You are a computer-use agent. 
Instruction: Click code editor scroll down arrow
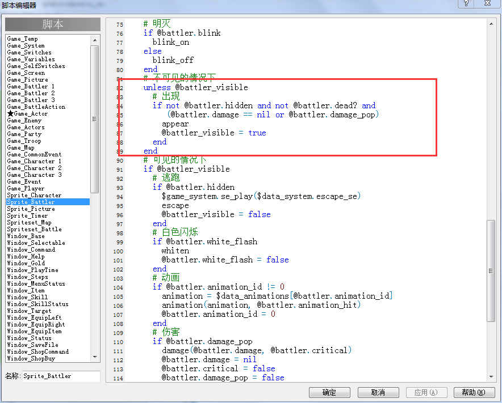(x=491, y=377)
